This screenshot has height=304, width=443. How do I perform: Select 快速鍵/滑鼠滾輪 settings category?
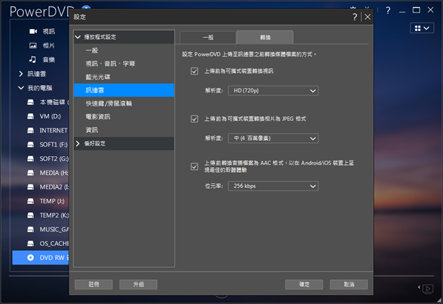(124, 104)
